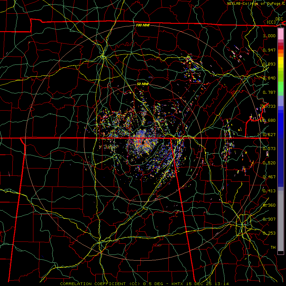Click the 0.467 scale value
This screenshot has height=286, width=286.
coord(269,177)
